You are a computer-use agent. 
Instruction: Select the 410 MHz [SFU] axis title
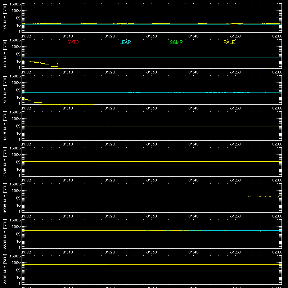tap(5, 54)
